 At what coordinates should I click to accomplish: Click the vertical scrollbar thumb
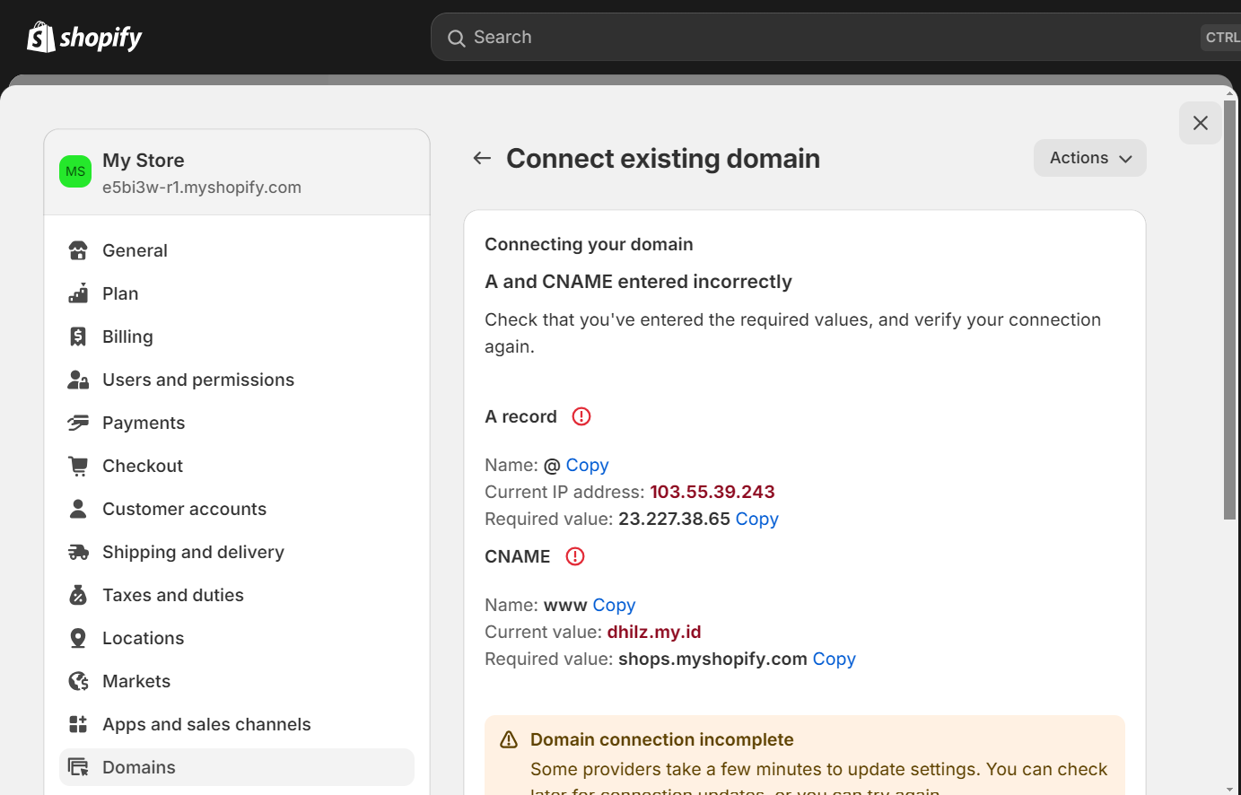(1229, 310)
